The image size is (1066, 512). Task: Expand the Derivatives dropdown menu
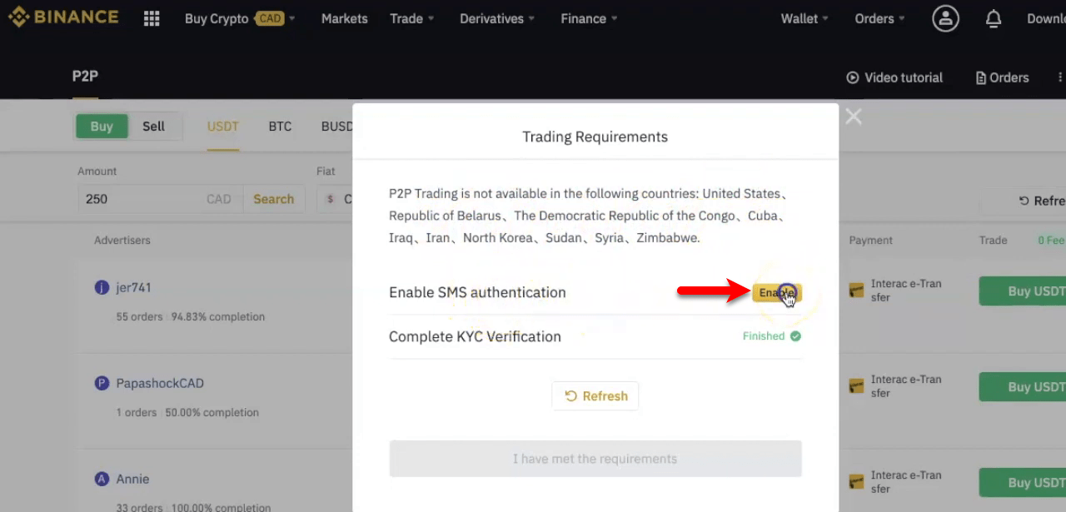[497, 18]
